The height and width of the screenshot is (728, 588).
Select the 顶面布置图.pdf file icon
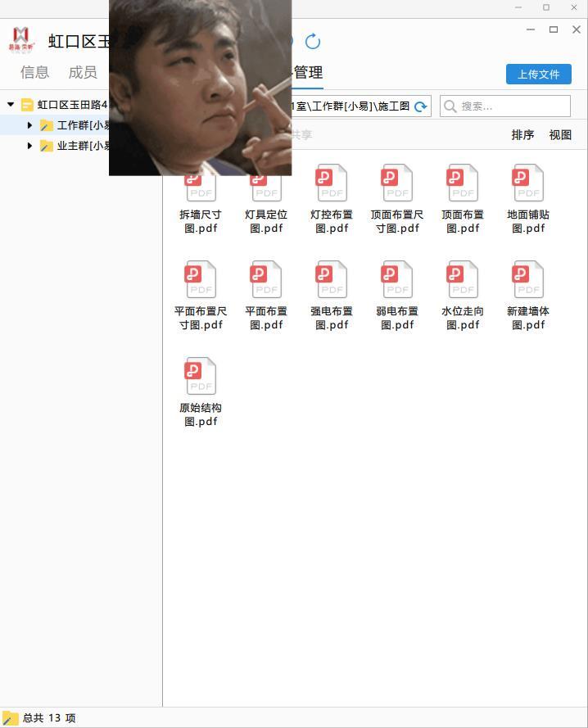463,183
